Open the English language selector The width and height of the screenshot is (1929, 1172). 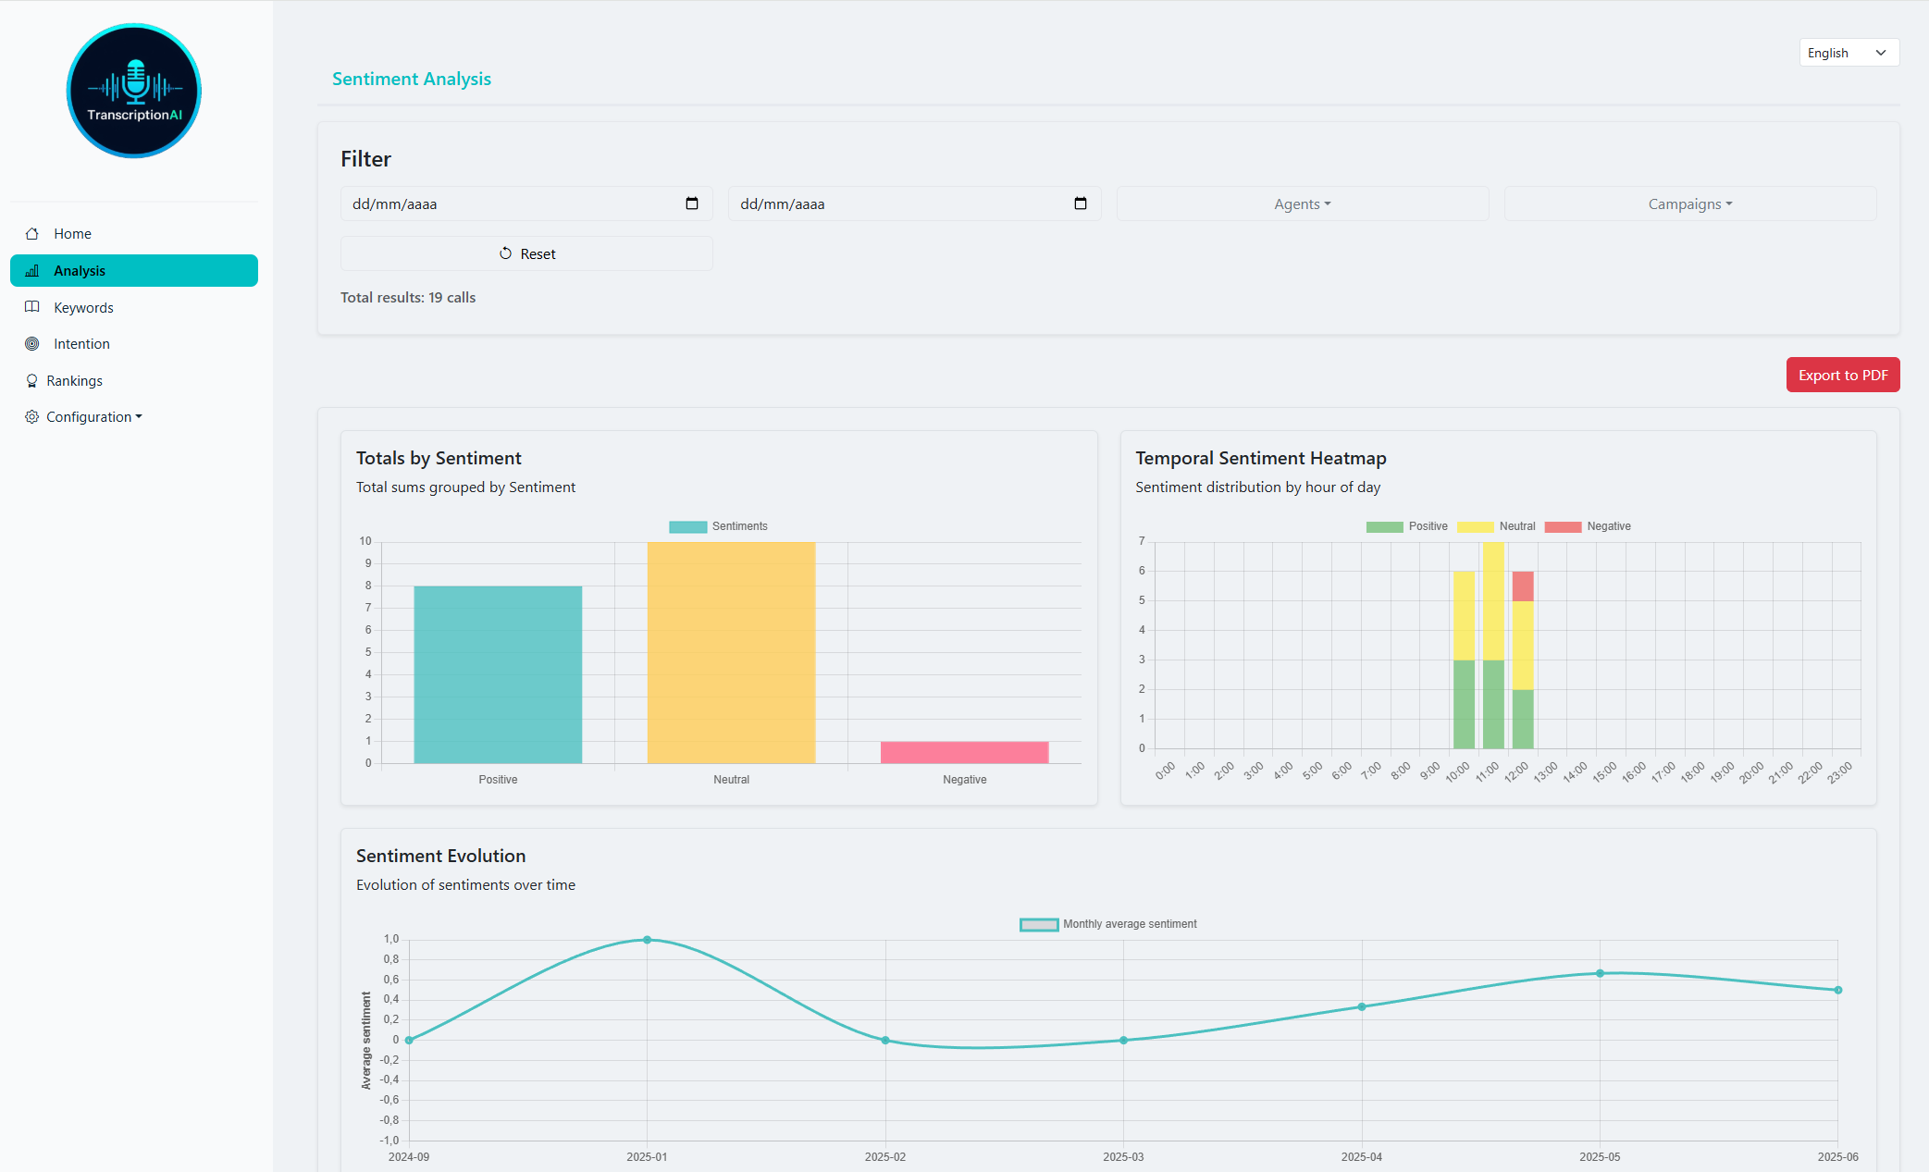[x=1848, y=53]
